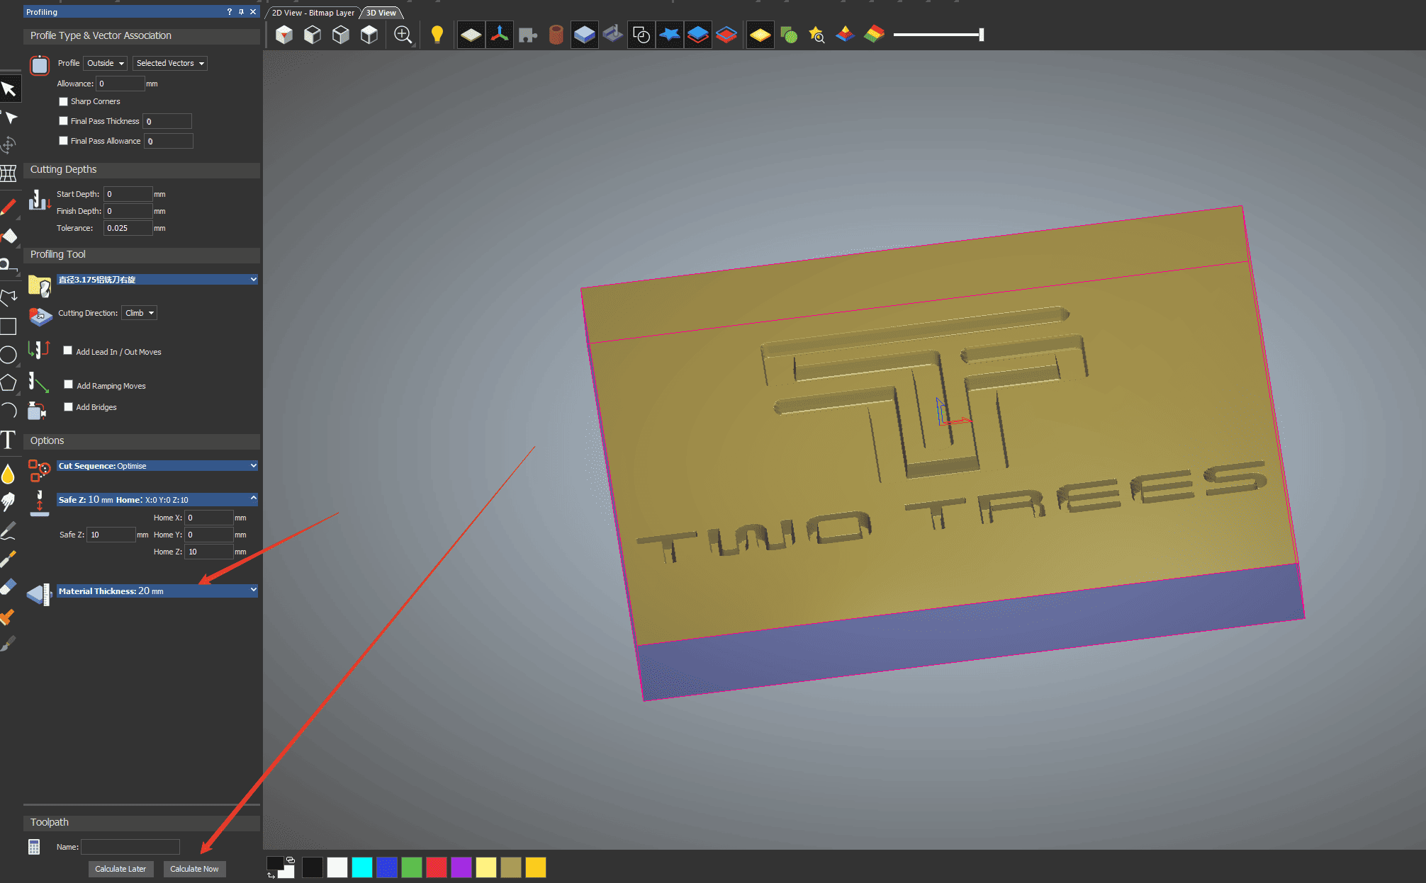
Task: Enable Final Pass Allowance checkbox
Action: click(x=63, y=141)
